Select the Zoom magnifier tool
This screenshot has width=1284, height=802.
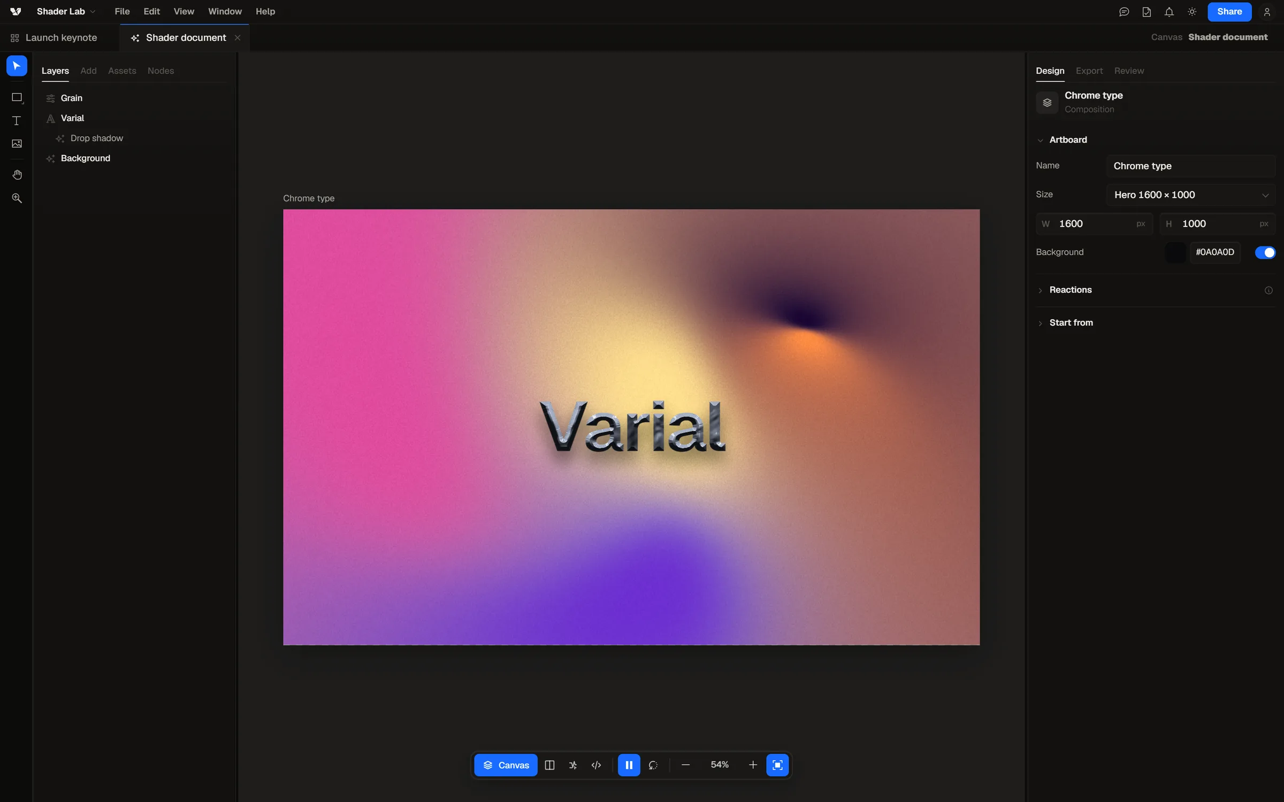[x=17, y=198]
